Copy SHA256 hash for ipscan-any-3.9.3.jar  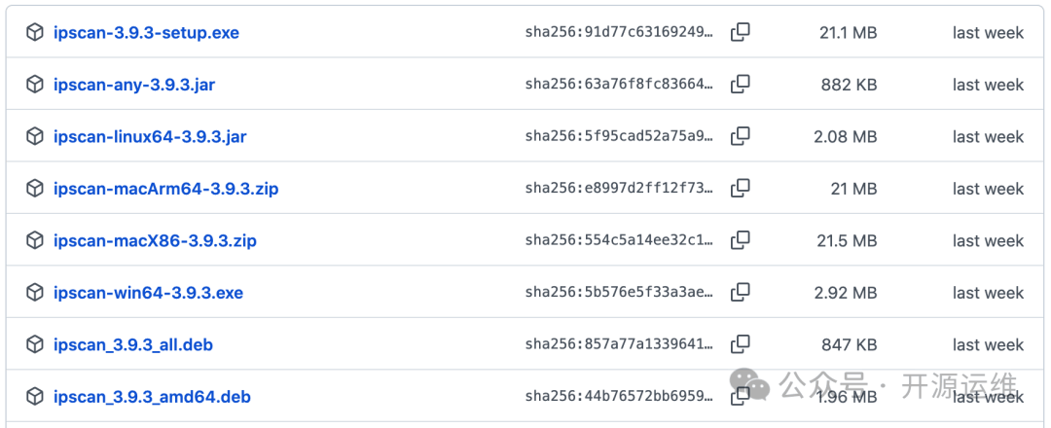(x=741, y=85)
